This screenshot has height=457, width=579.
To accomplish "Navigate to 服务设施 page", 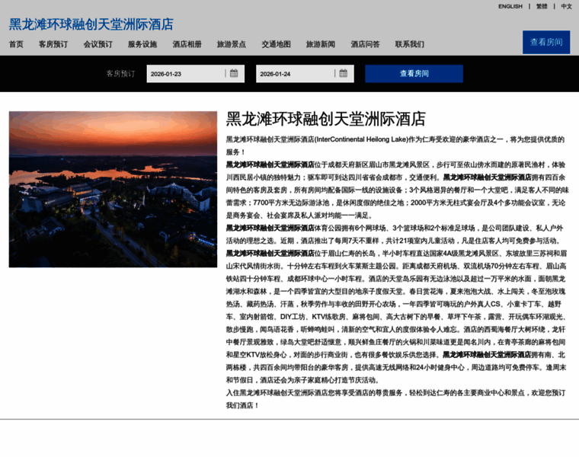I will pyautogui.click(x=142, y=44).
